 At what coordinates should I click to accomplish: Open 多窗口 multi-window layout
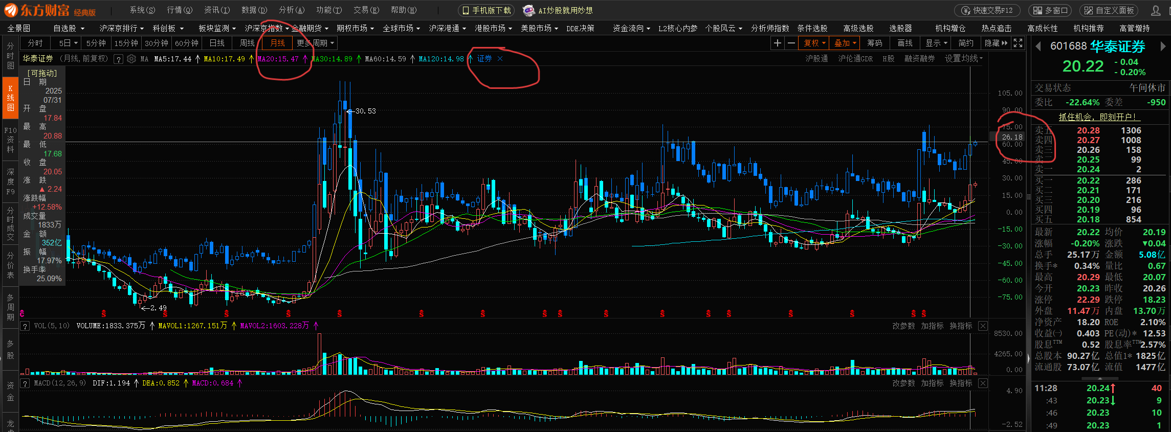click(1050, 10)
